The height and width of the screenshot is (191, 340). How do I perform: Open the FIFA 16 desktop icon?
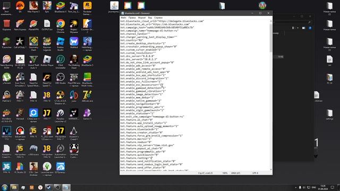pos(6,168)
